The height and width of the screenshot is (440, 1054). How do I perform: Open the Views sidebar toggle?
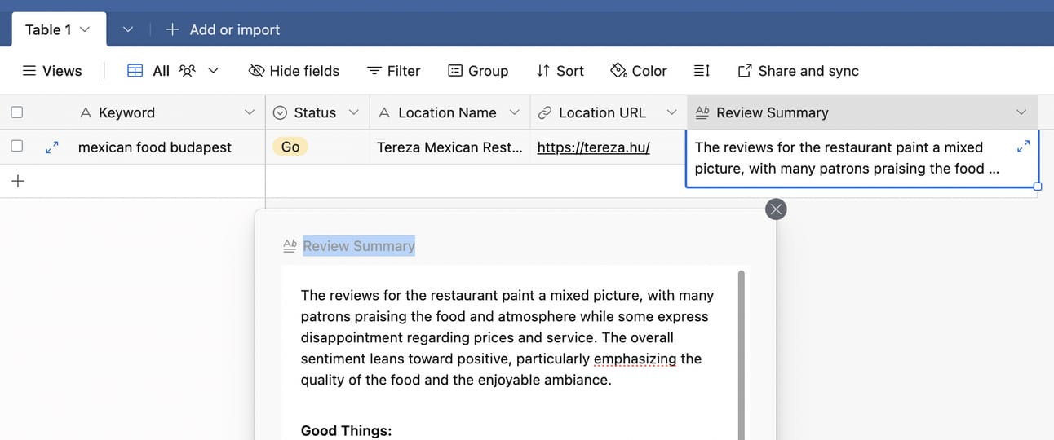click(x=51, y=71)
